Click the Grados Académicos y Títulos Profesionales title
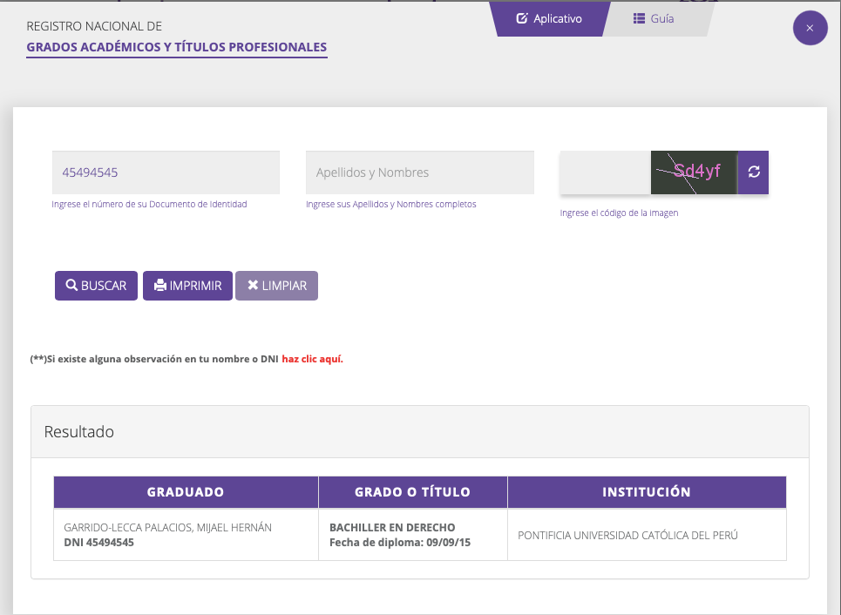Viewport: 841px width, 615px height. (176, 47)
